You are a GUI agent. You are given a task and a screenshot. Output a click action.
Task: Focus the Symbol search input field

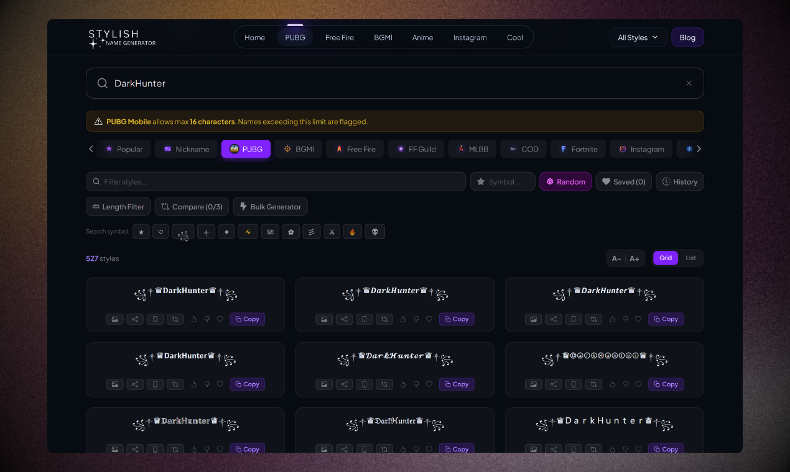click(503, 181)
